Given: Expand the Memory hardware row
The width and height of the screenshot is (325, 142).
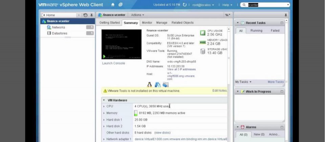Looking at the screenshot, I should click(104, 113).
